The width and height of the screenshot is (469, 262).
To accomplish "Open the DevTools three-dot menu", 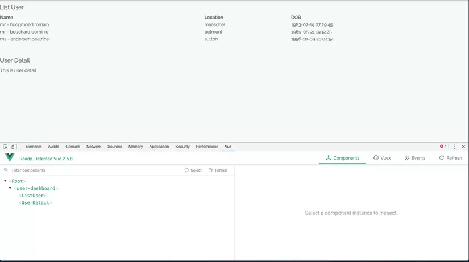I will point(454,147).
